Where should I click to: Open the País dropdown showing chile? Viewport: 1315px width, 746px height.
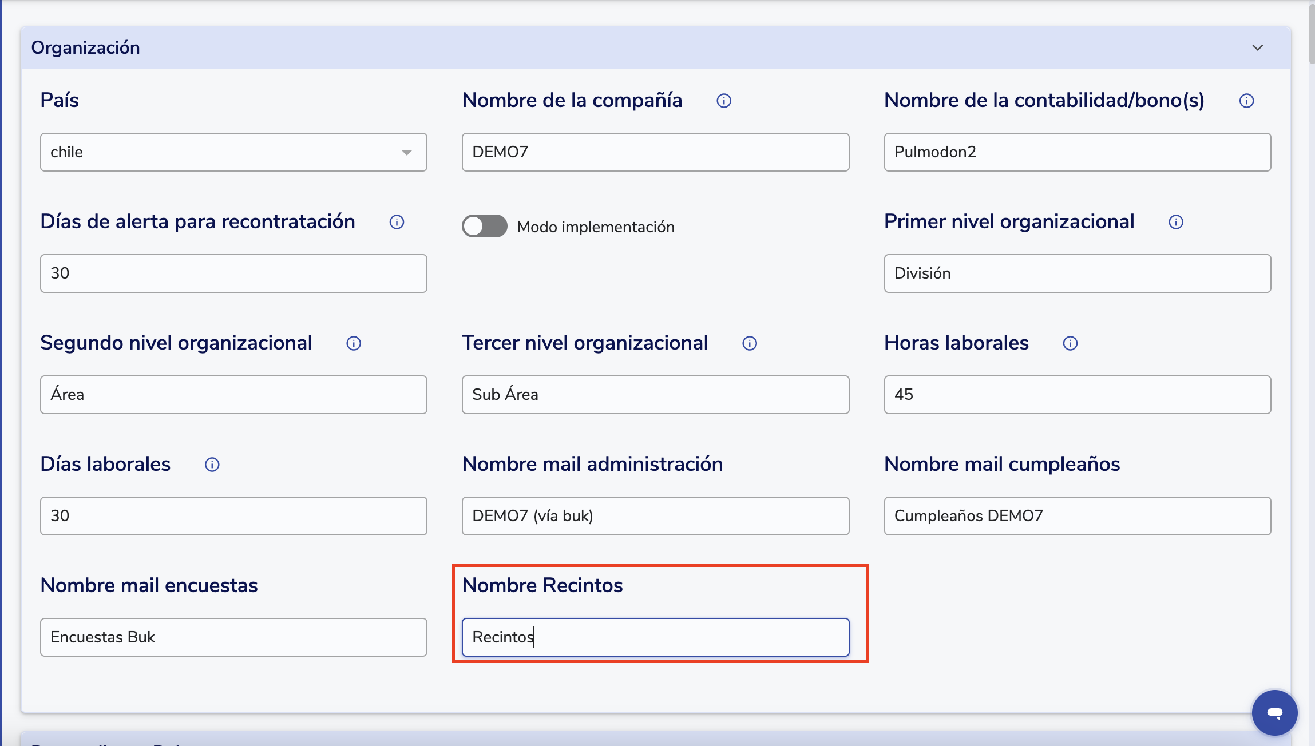(x=233, y=152)
